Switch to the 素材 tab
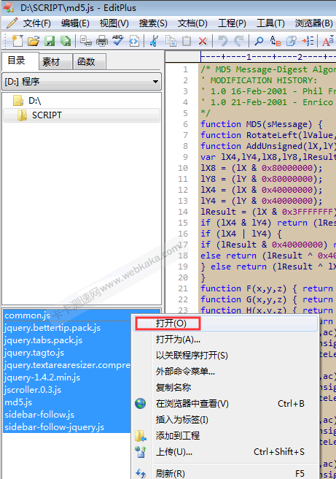Image resolution: width=336 pixels, height=479 pixels. (x=51, y=62)
